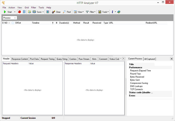Click Find with magnifier icon
The height and width of the screenshot is (121, 175).
(x=67, y=12)
